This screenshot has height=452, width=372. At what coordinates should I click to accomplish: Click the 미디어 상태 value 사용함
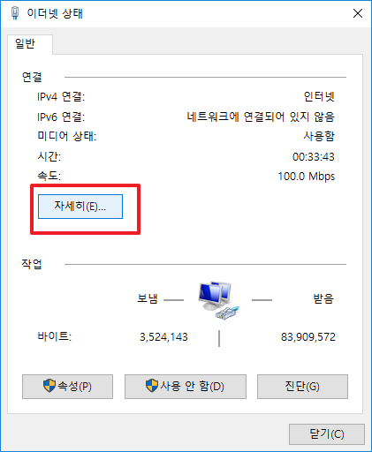[x=319, y=136]
